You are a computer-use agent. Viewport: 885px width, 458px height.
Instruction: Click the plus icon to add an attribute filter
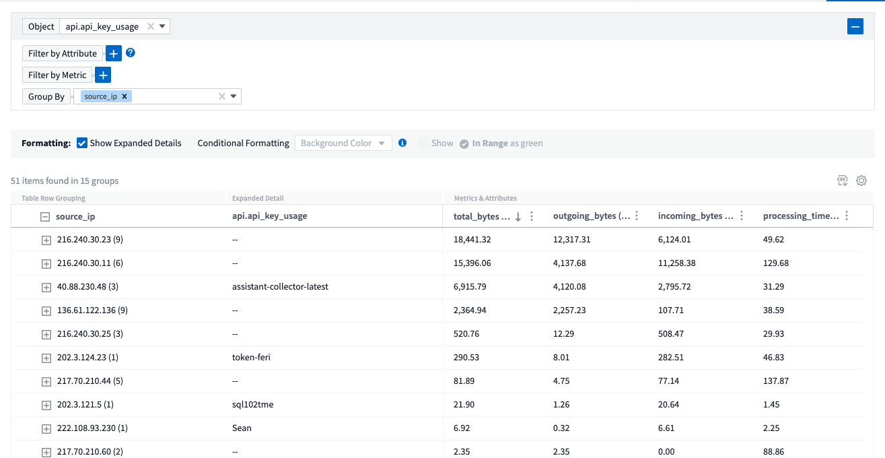tap(113, 53)
